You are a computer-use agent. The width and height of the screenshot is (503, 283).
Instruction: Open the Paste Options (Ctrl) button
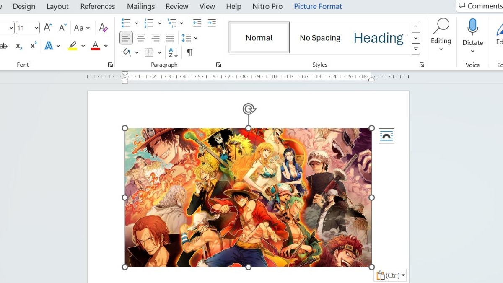(x=390, y=275)
